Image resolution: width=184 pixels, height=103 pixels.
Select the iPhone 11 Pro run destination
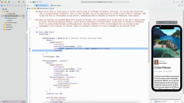tap(37, 2)
